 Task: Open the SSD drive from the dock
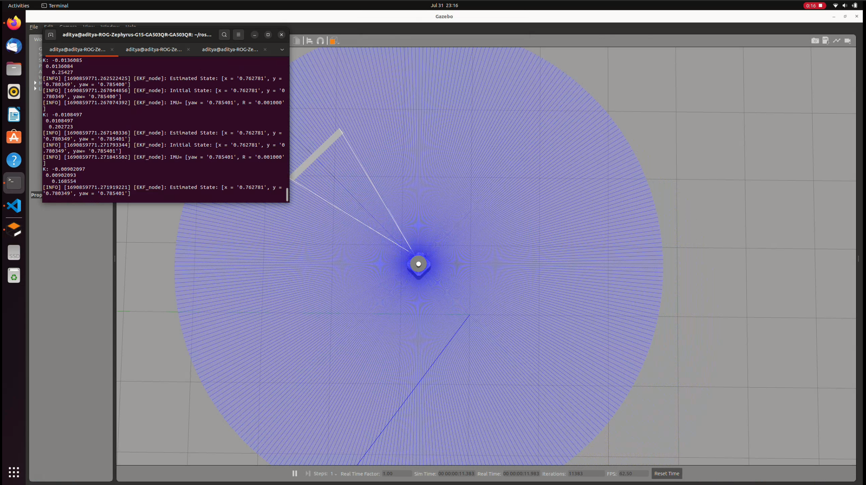tap(14, 253)
